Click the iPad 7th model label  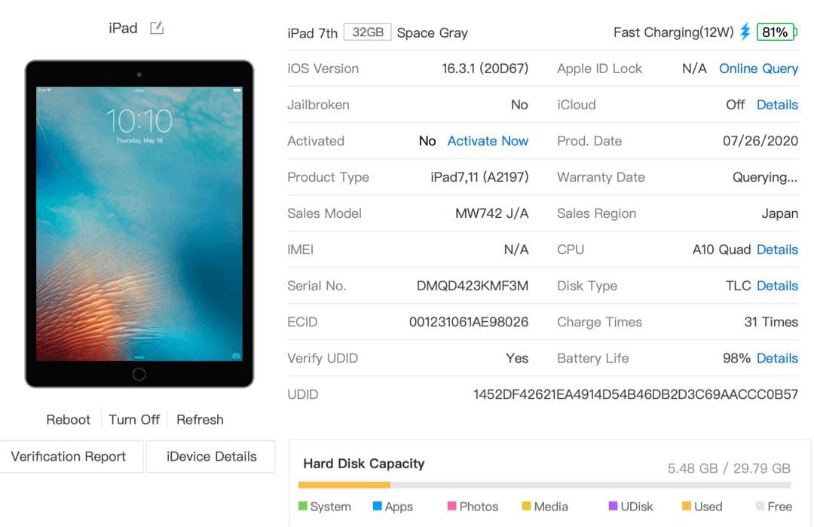point(313,33)
